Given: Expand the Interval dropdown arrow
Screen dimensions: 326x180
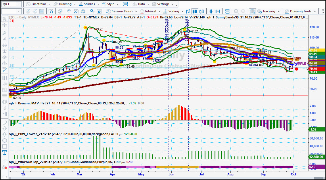Looking at the screenshot, I should [x=159, y=12].
